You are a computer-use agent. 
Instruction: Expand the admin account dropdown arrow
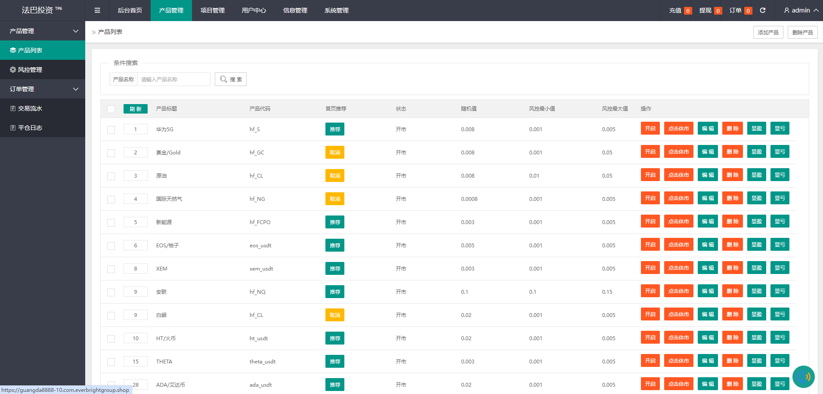pyautogui.click(x=816, y=10)
